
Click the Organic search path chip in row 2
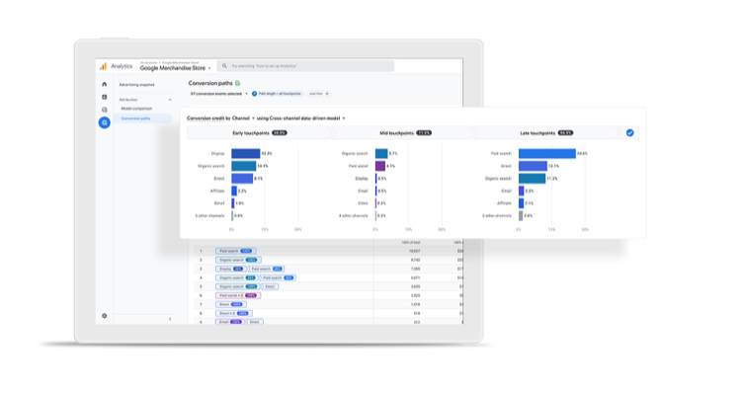pos(238,260)
